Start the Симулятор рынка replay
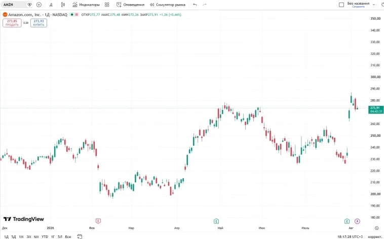This screenshot has height=239, width=384. (x=168, y=5)
